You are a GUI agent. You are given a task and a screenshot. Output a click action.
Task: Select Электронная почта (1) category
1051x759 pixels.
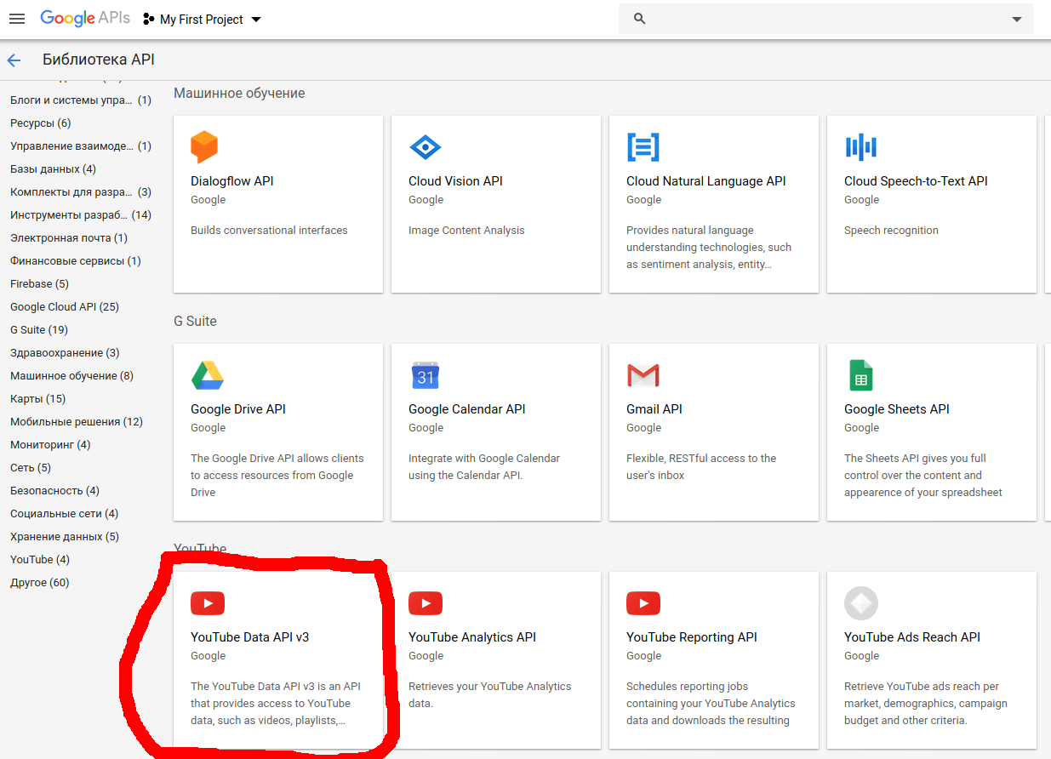[x=69, y=237]
